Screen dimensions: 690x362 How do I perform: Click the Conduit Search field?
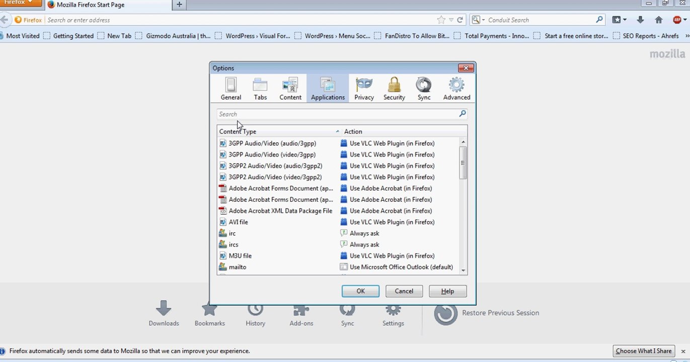(x=541, y=20)
